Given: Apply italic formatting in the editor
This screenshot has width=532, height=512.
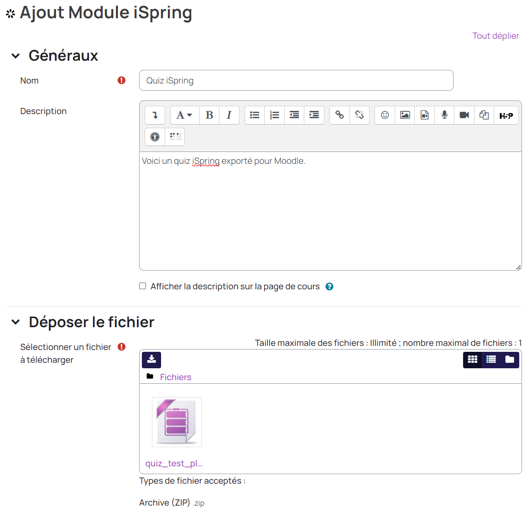Looking at the screenshot, I should pyautogui.click(x=229, y=115).
